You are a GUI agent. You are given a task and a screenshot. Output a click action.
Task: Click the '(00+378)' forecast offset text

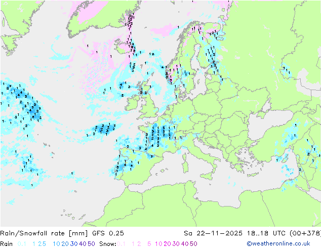[305, 233]
